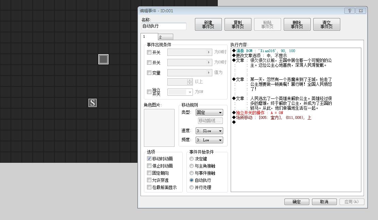Toggle the 独立开关 condition checkbox
The height and width of the screenshot is (220, 378).
[149, 92]
